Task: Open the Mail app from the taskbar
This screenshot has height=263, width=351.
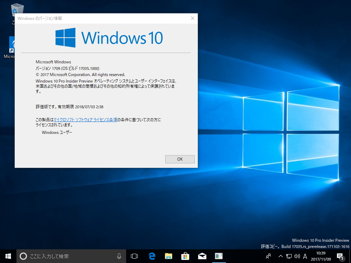Action: point(202,256)
